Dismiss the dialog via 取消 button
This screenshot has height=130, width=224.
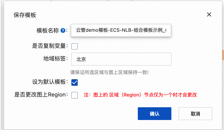(195, 113)
